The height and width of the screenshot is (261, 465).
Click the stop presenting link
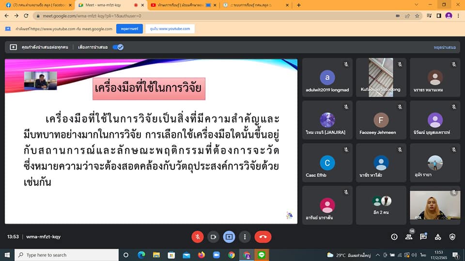pyautogui.click(x=444, y=47)
